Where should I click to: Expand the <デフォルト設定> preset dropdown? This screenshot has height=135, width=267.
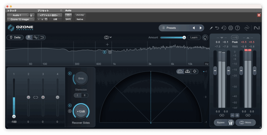point(50,15)
